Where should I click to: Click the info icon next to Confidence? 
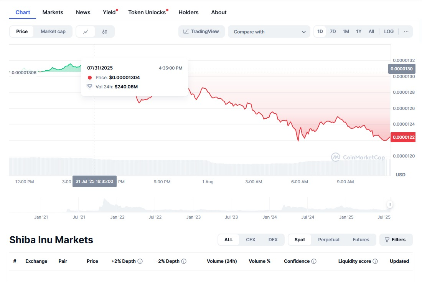[x=314, y=261]
